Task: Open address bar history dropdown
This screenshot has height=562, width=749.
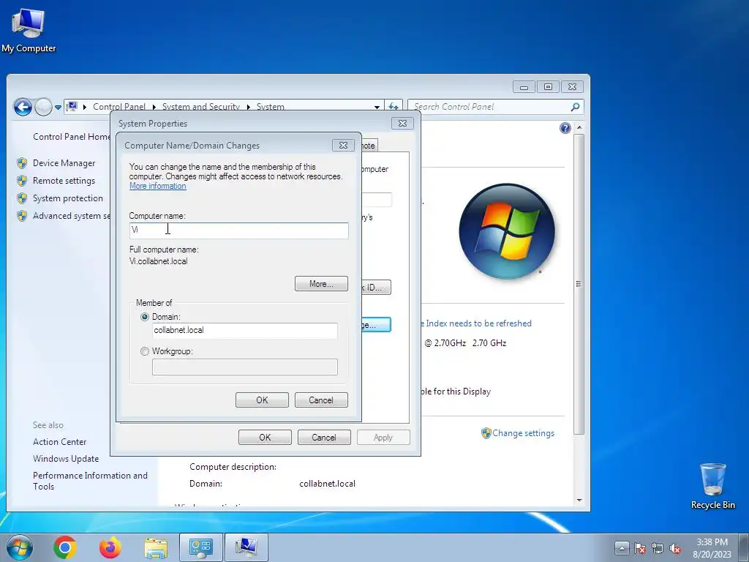Action: point(377,107)
